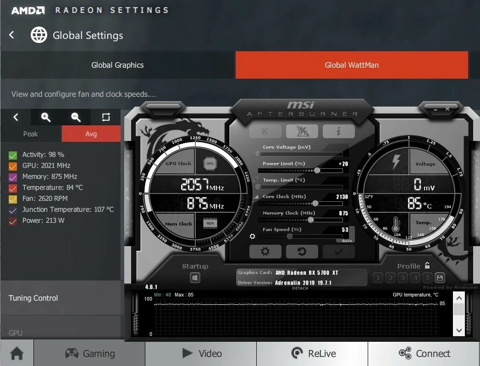Adjust the Fan Speed slider

tap(290, 236)
